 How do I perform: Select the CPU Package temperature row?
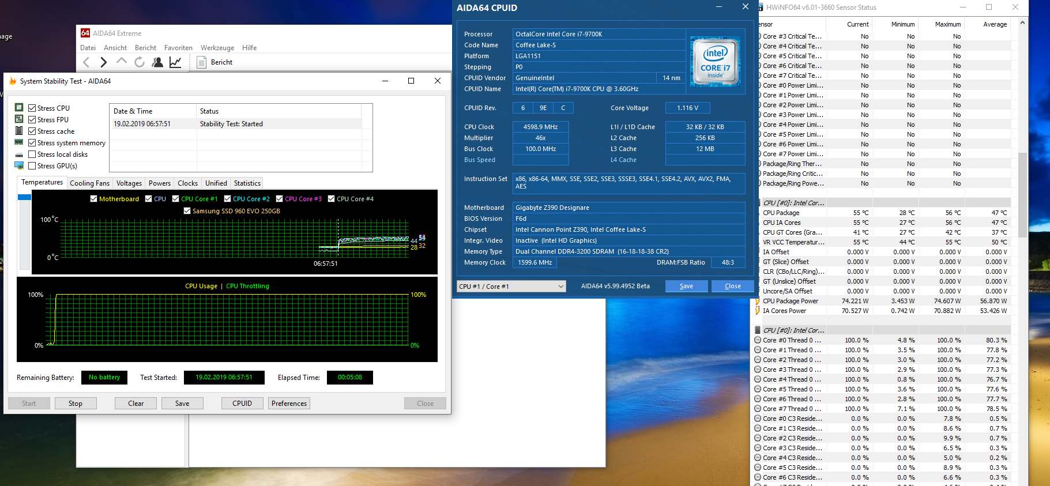(883, 213)
